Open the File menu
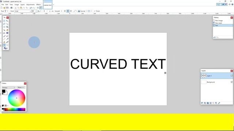The width and height of the screenshot is (234, 131). (3, 5)
